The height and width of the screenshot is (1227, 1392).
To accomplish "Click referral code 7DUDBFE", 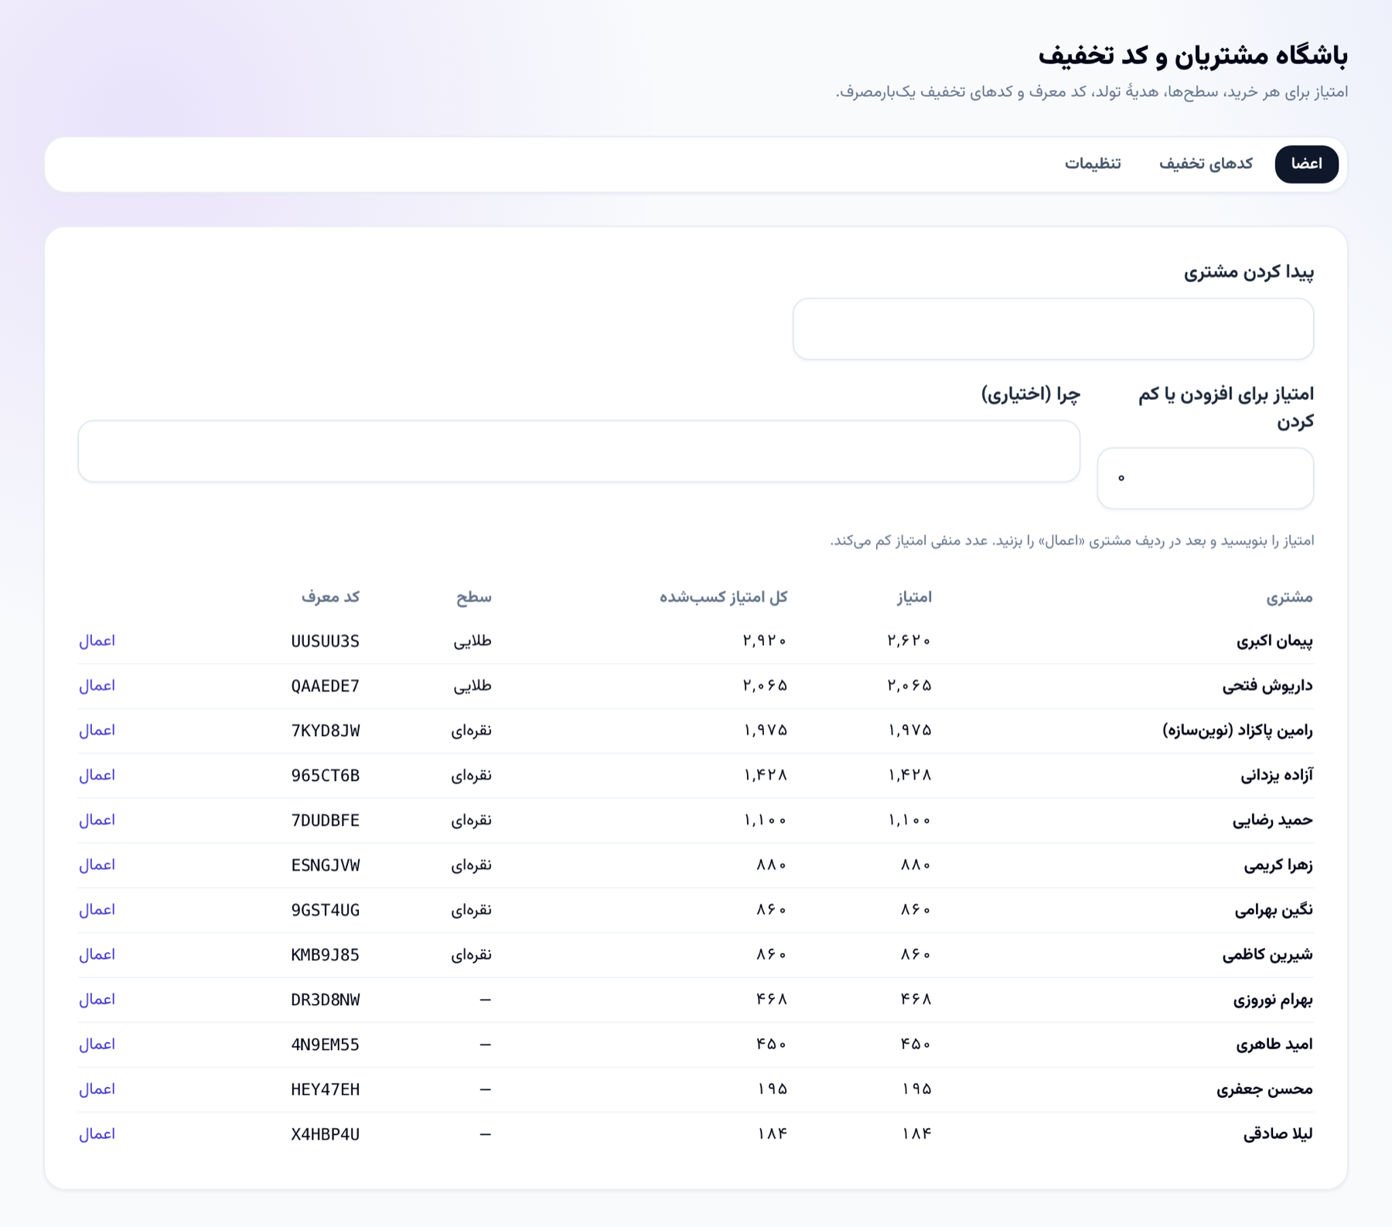I will [326, 821].
